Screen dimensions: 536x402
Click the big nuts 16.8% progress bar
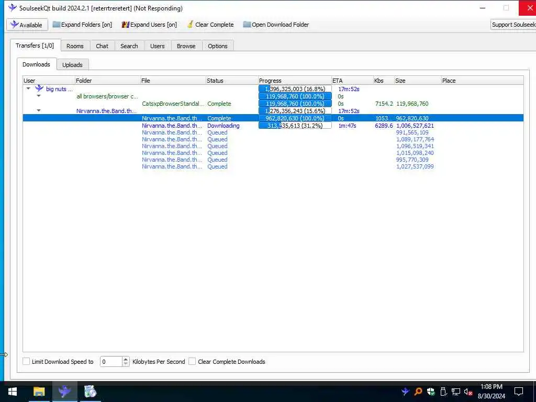295,89
